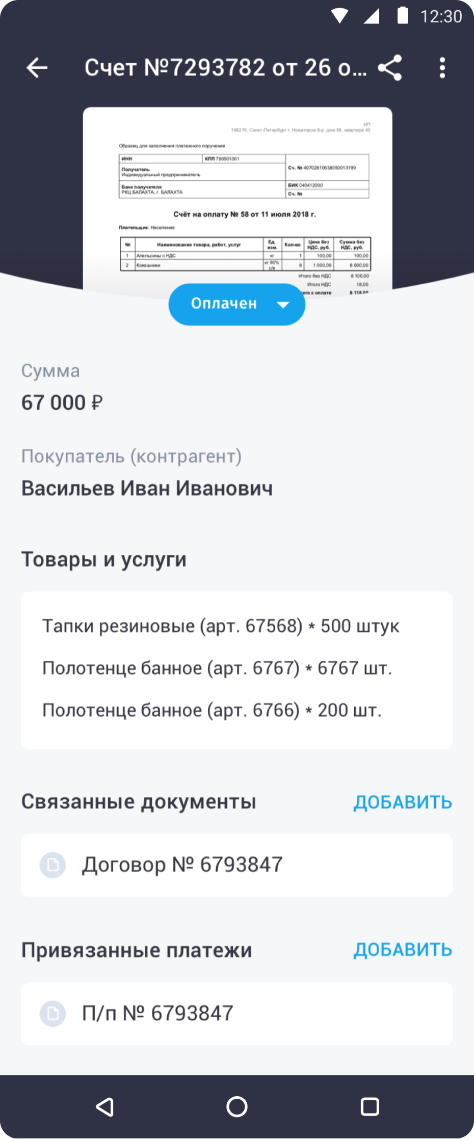The height and width of the screenshot is (1139, 474).
Task: Tap the invoice title in header
Action: pos(225,68)
